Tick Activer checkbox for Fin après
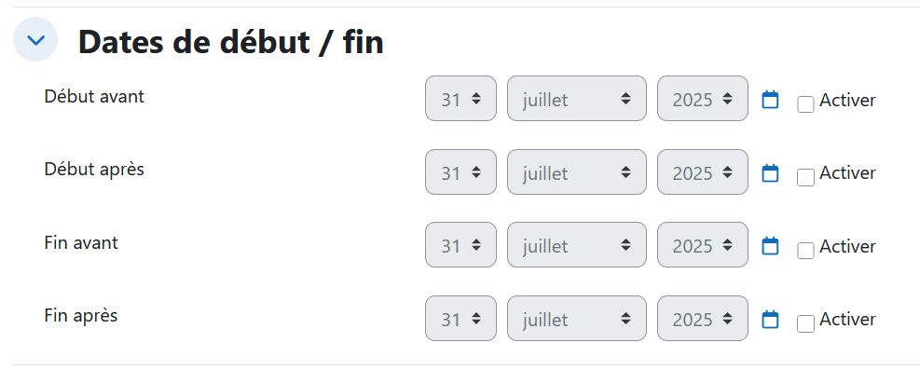 pyautogui.click(x=805, y=323)
